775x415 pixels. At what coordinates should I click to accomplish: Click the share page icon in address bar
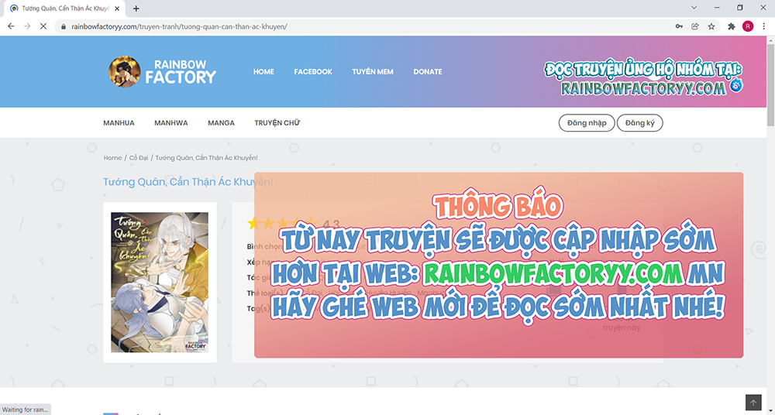point(695,26)
